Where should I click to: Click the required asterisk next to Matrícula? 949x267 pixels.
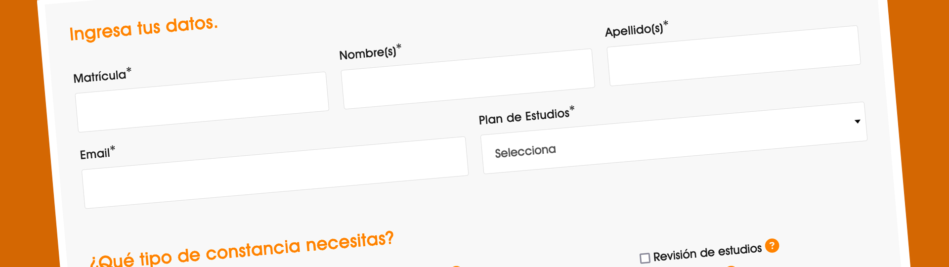point(129,70)
